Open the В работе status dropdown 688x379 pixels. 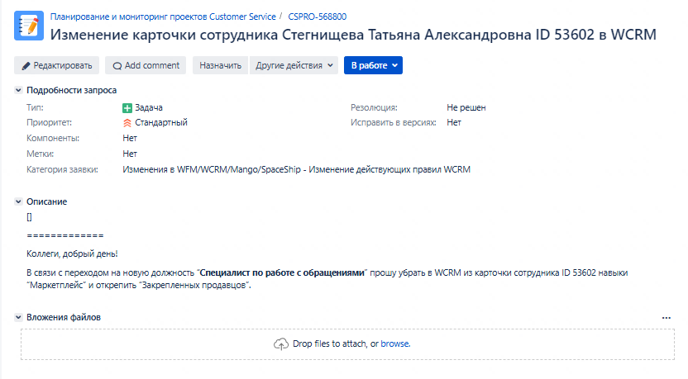click(373, 65)
